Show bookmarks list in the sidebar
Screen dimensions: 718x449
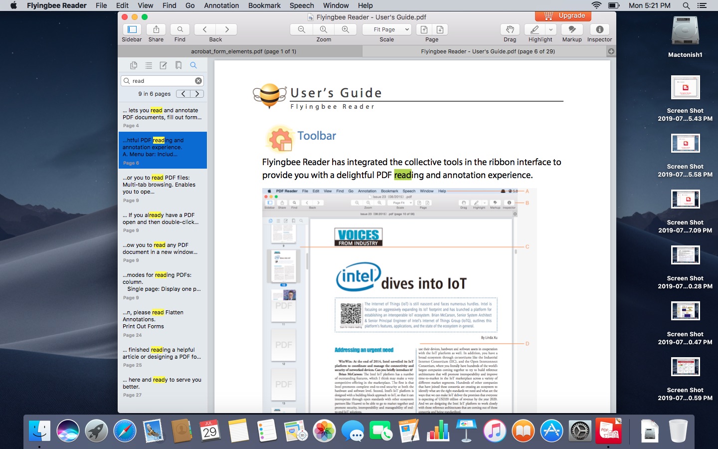[178, 65]
